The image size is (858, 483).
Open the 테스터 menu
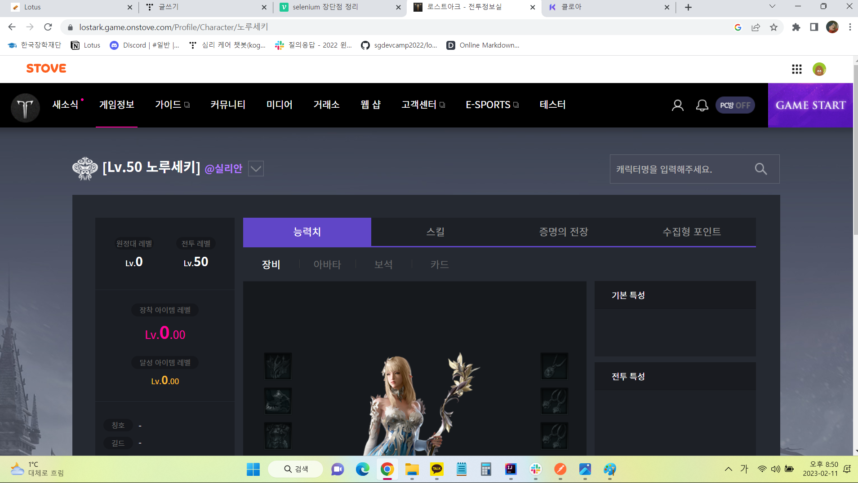(x=552, y=105)
